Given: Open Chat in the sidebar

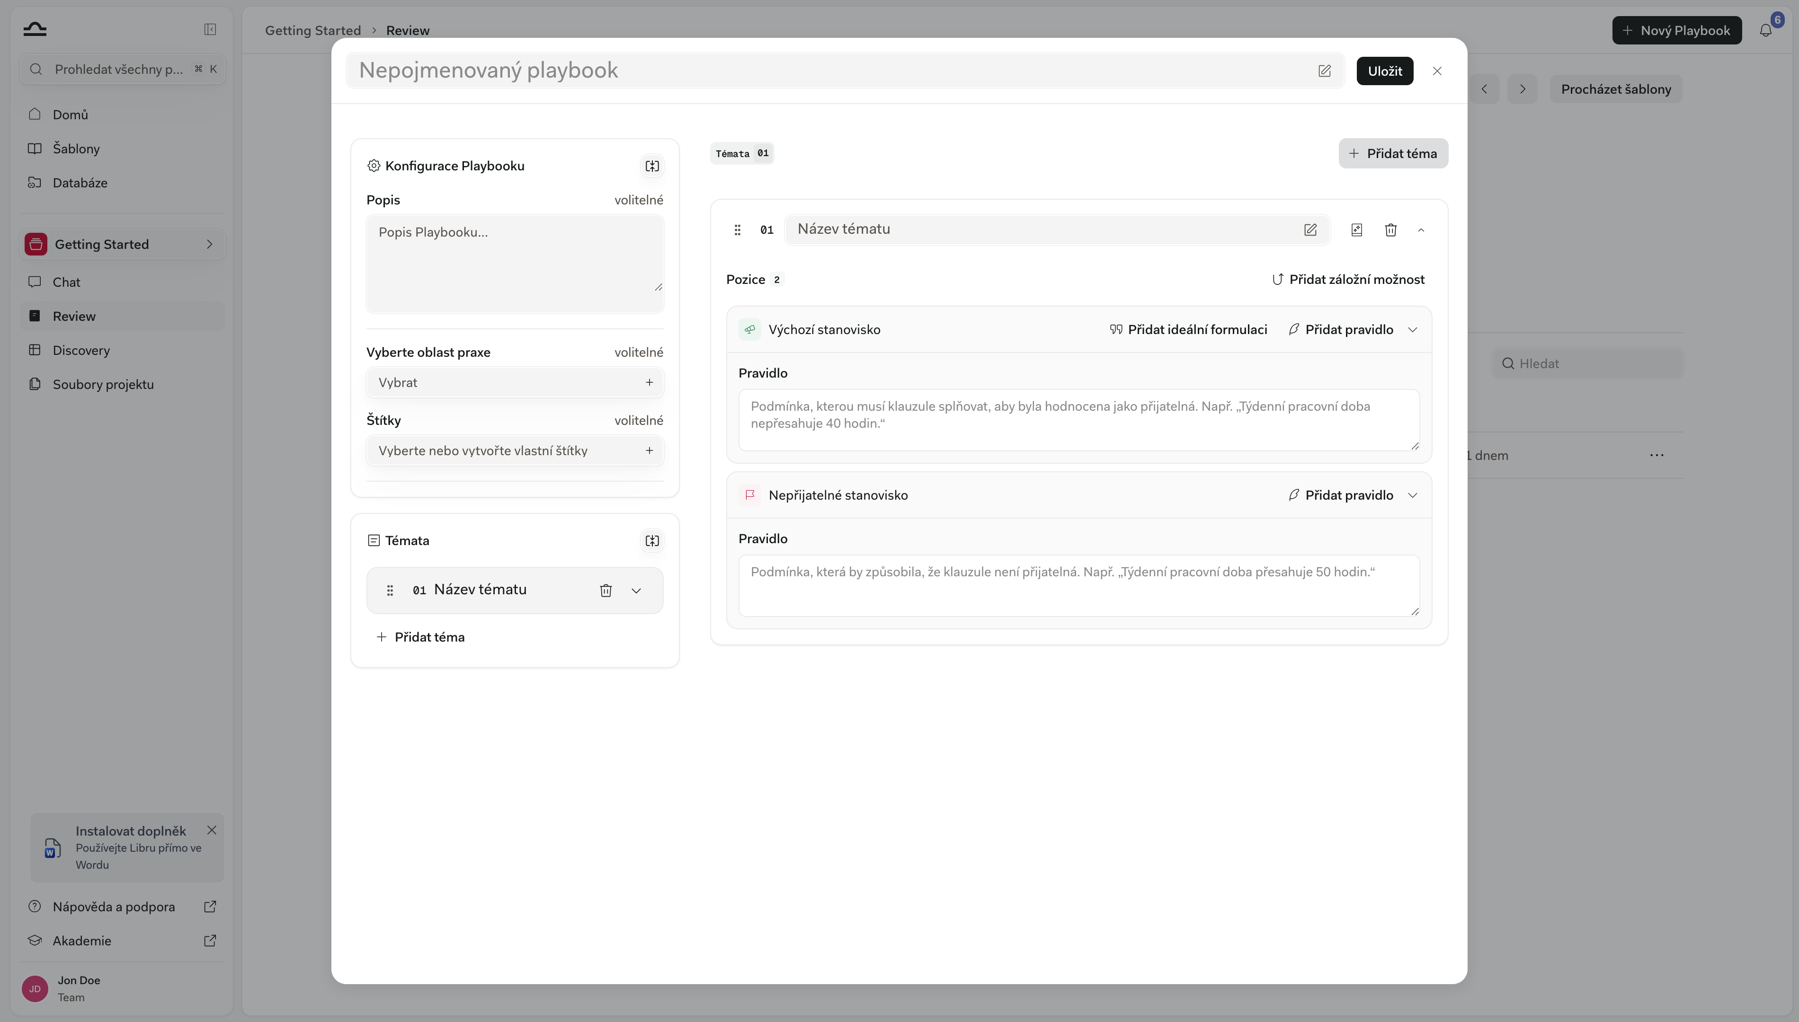Looking at the screenshot, I should [122, 282].
